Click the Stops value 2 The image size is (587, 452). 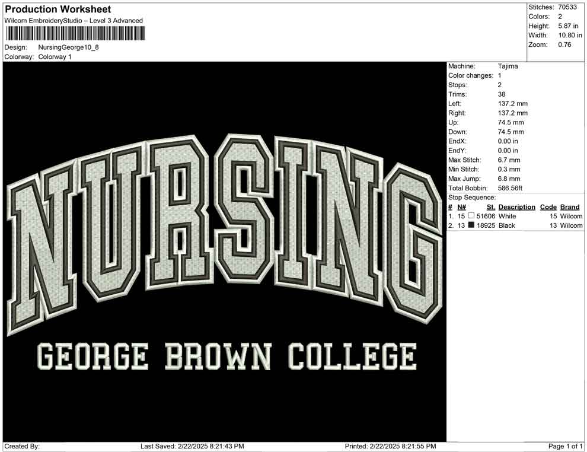(499, 85)
